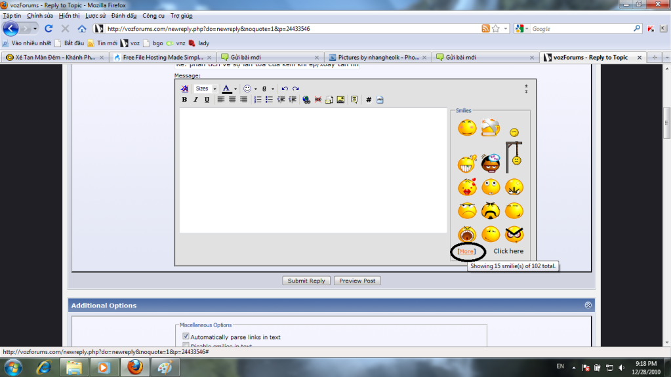Increase editor size with down arrows
671x377 pixels.
click(x=526, y=91)
